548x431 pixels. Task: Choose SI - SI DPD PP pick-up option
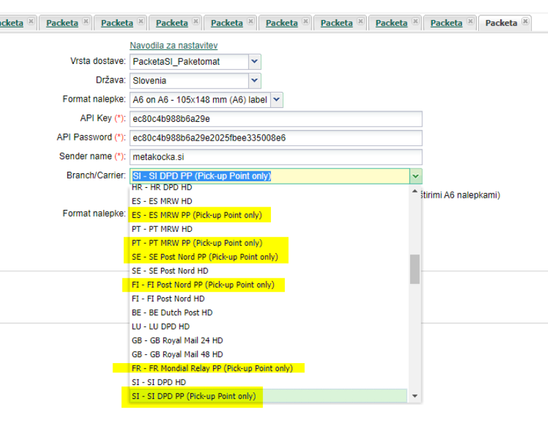tap(268, 396)
